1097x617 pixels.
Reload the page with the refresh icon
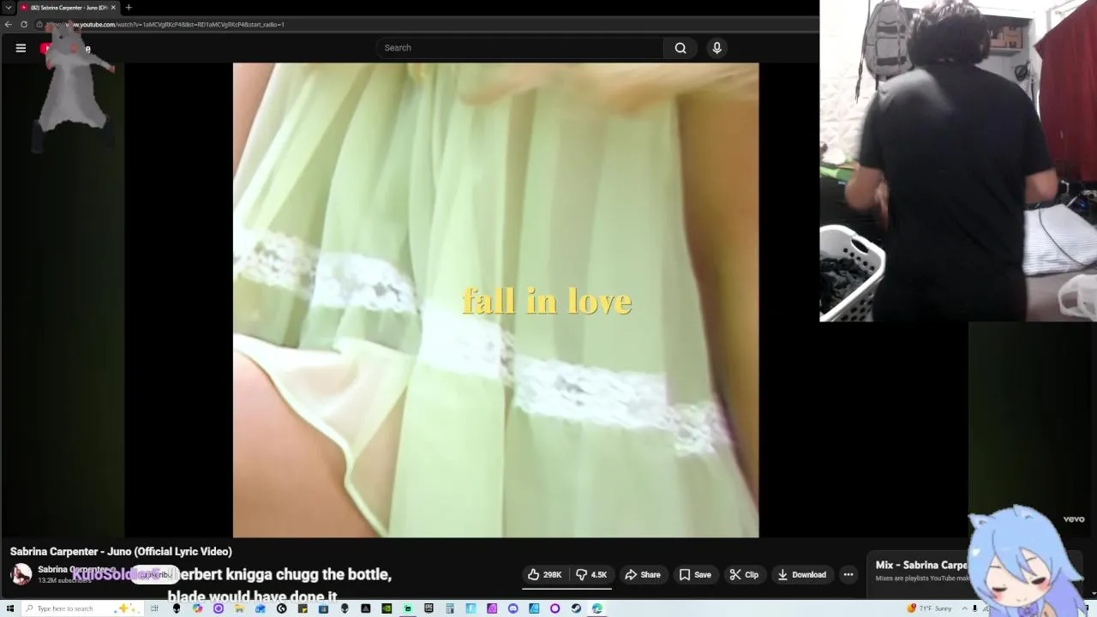tap(24, 24)
